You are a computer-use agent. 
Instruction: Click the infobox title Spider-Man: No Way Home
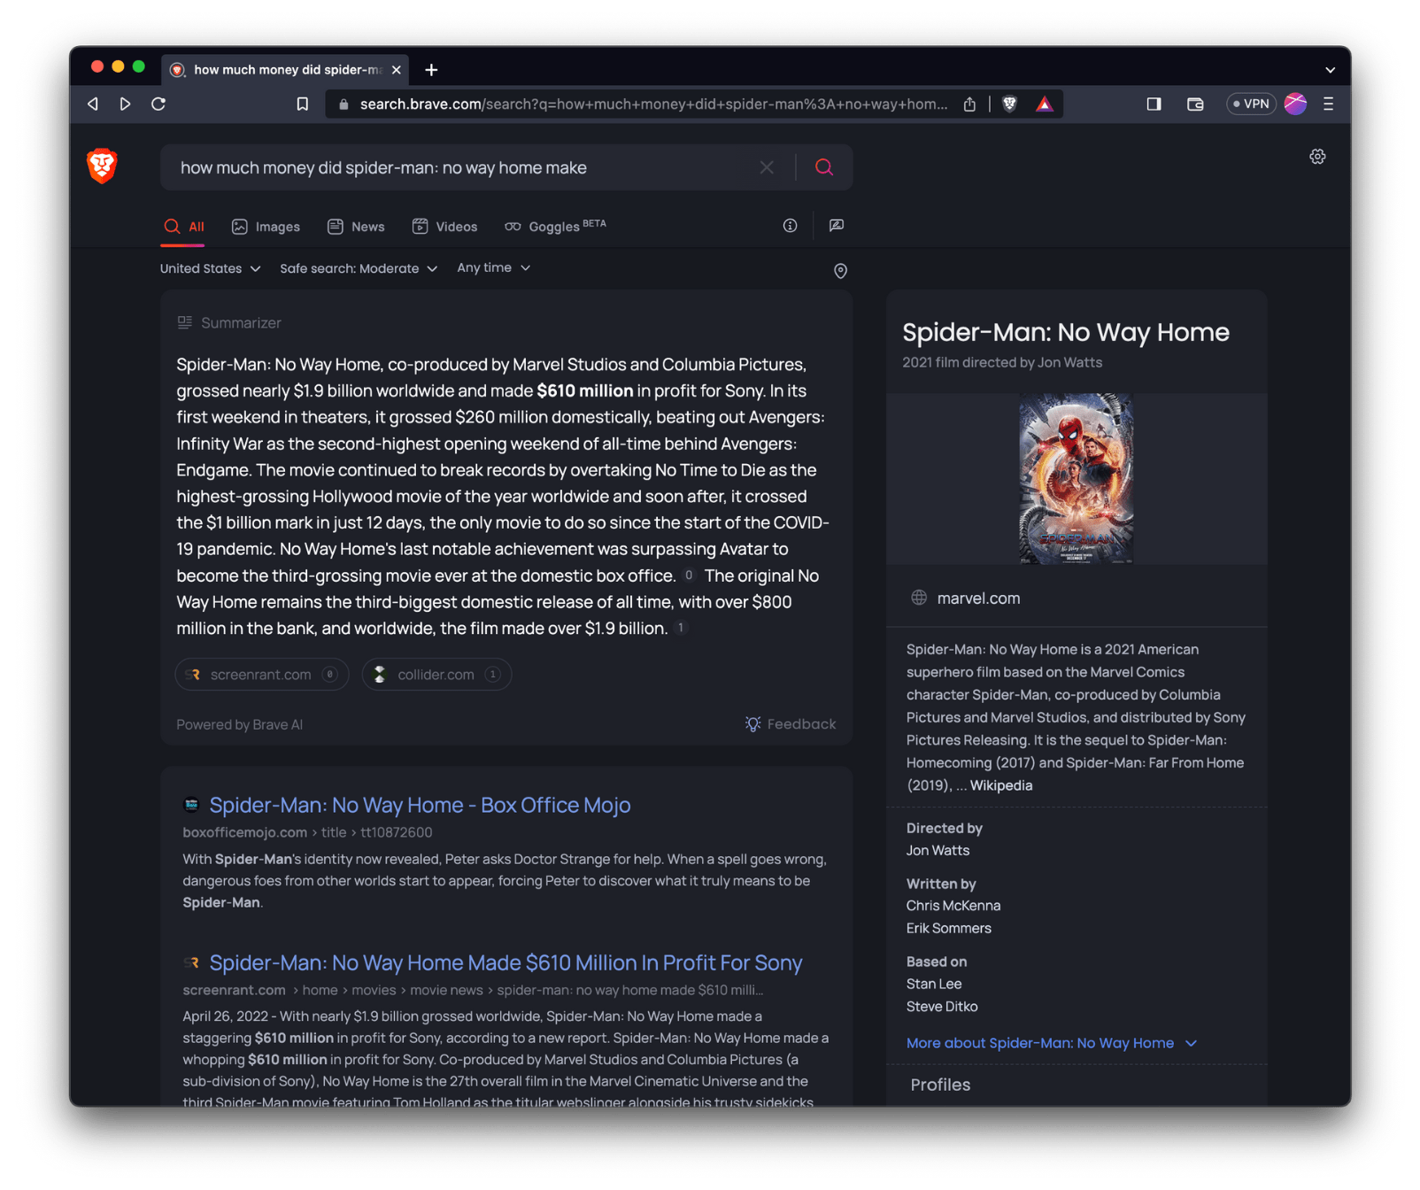(1065, 332)
